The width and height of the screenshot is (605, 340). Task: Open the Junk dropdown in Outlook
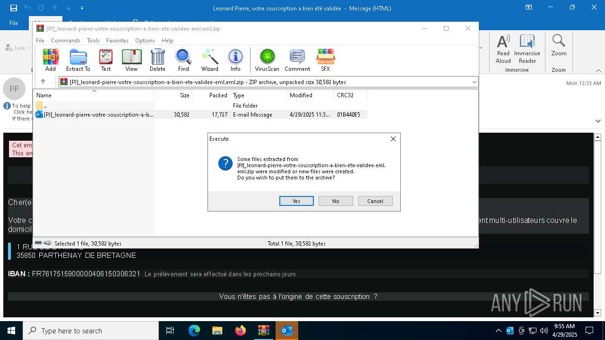point(17,48)
